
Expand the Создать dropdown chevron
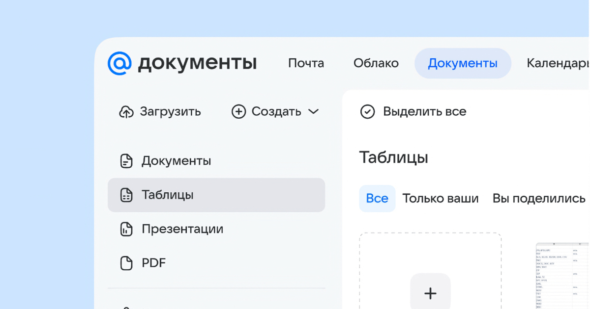pyautogui.click(x=313, y=112)
